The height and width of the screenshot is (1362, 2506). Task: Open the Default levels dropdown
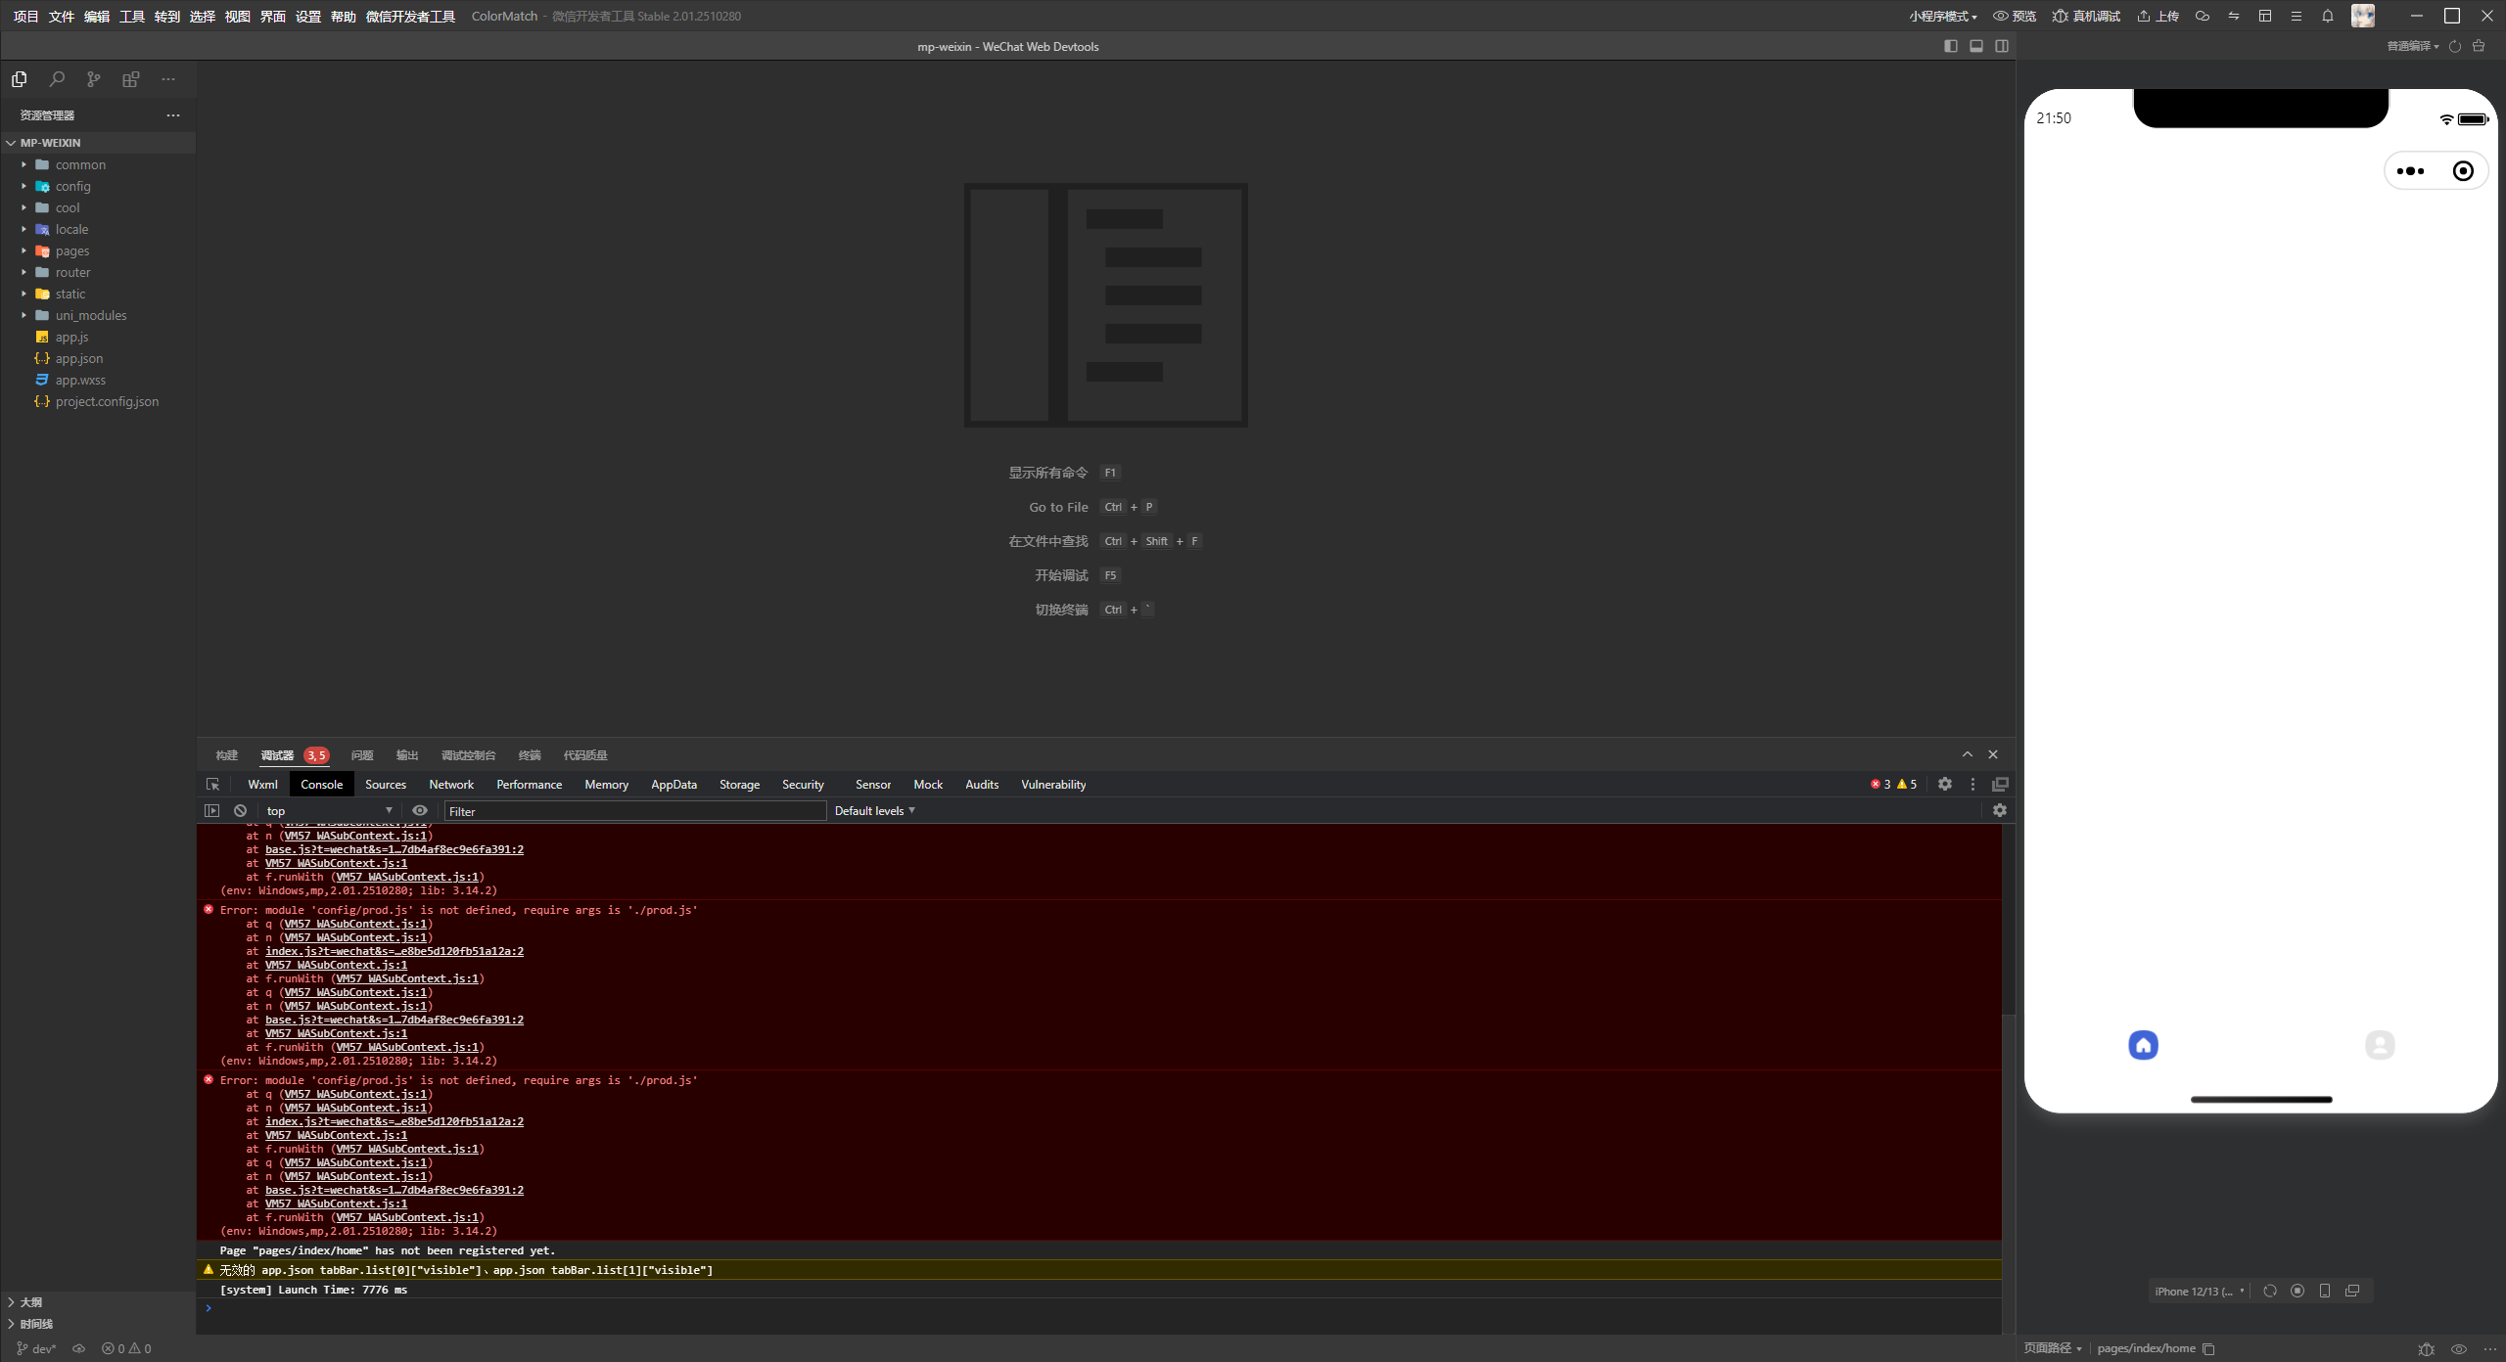click(x=874, y=811)
